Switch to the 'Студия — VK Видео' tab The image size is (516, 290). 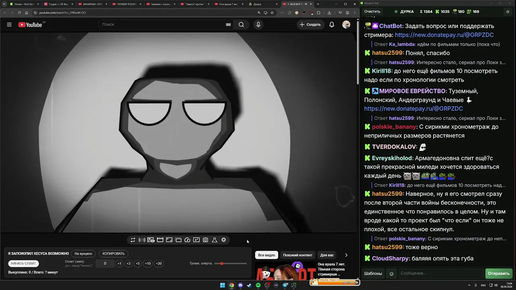[x=58, y=4]
